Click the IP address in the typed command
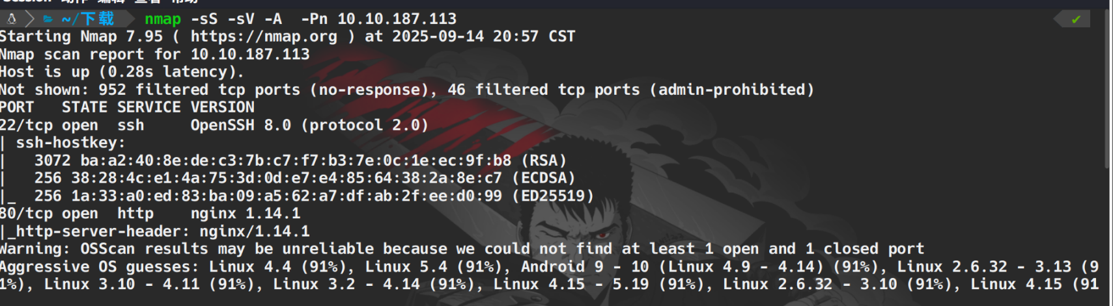The image size is (1113, 306). pos(397,19)
